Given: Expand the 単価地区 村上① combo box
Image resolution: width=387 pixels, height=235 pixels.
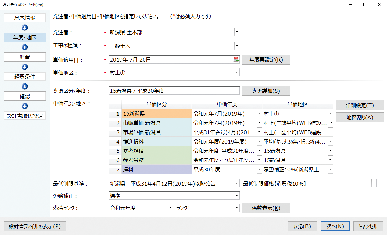Looking at the screenshot, I should click(237, 73).
